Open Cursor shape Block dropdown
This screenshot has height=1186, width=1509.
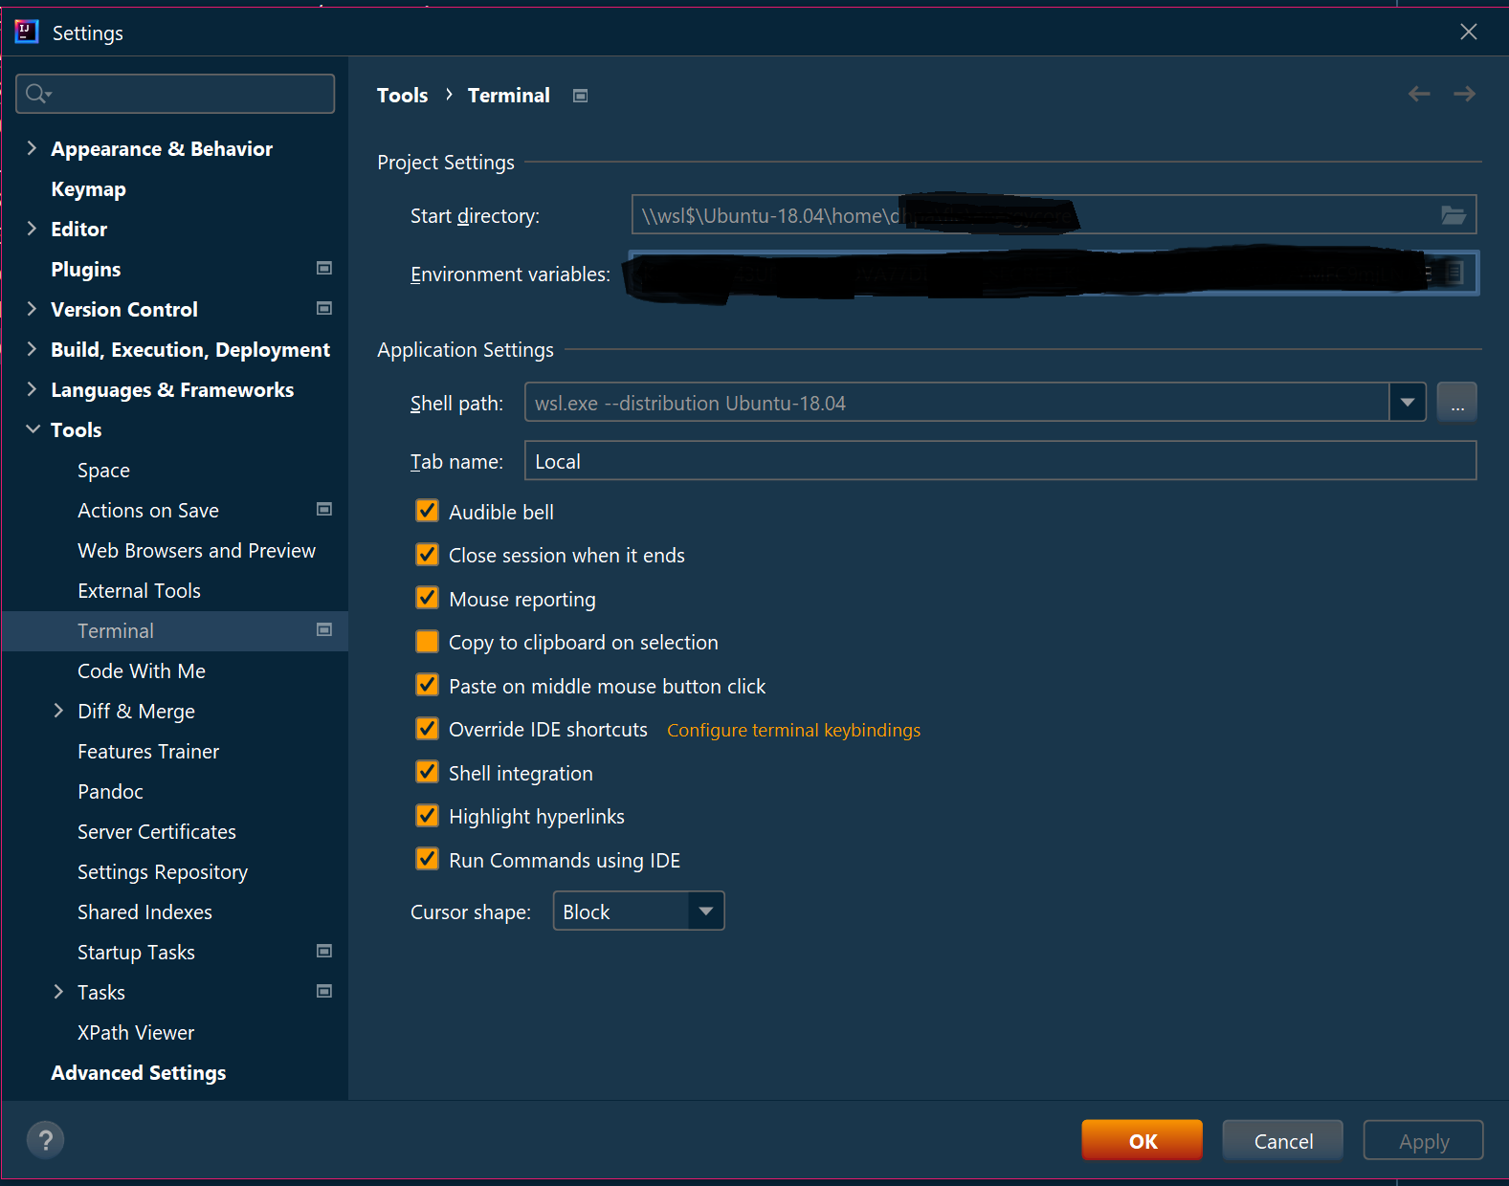point(705,911)
